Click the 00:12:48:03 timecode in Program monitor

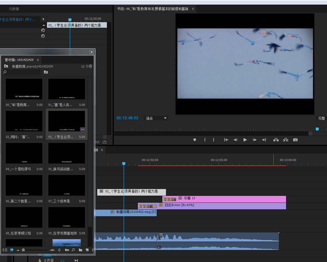pos(127,118)
